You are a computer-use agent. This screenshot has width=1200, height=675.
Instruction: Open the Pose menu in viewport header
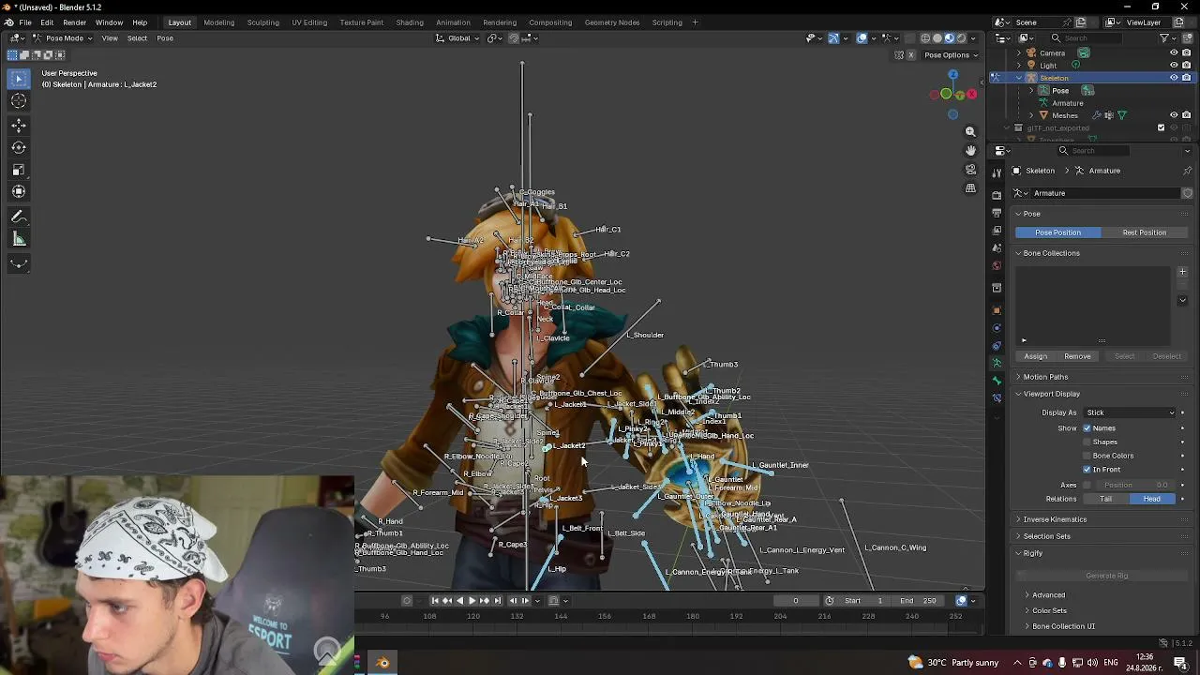click(x=165, y=38)
